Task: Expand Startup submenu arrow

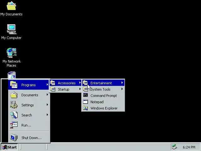Action: pos(80,89)
